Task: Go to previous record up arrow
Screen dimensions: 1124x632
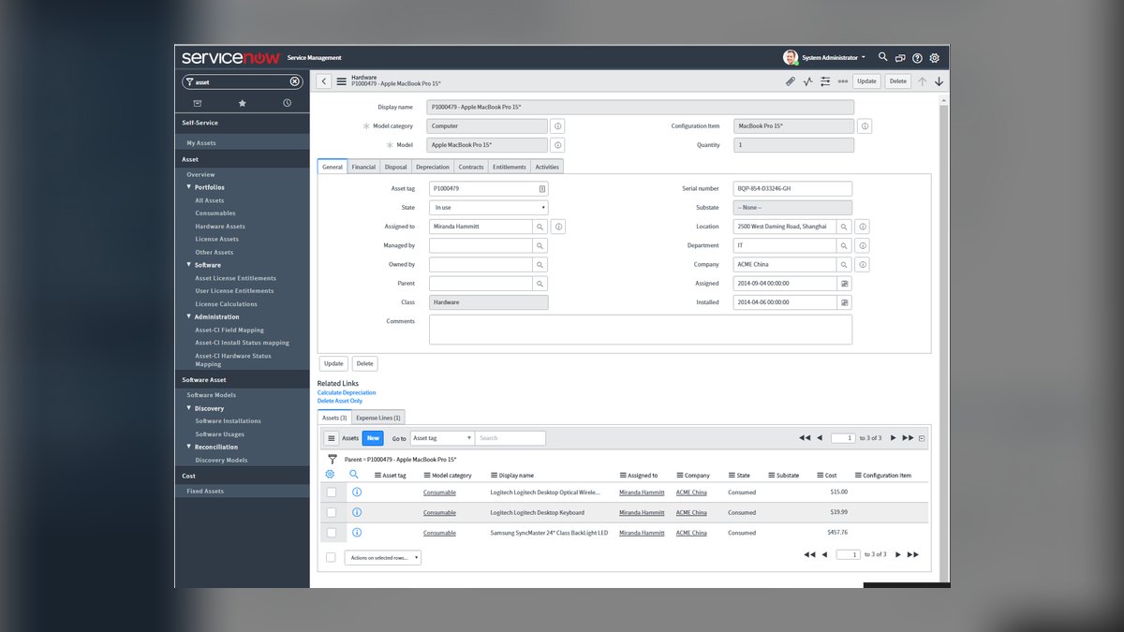Action: 922,81
